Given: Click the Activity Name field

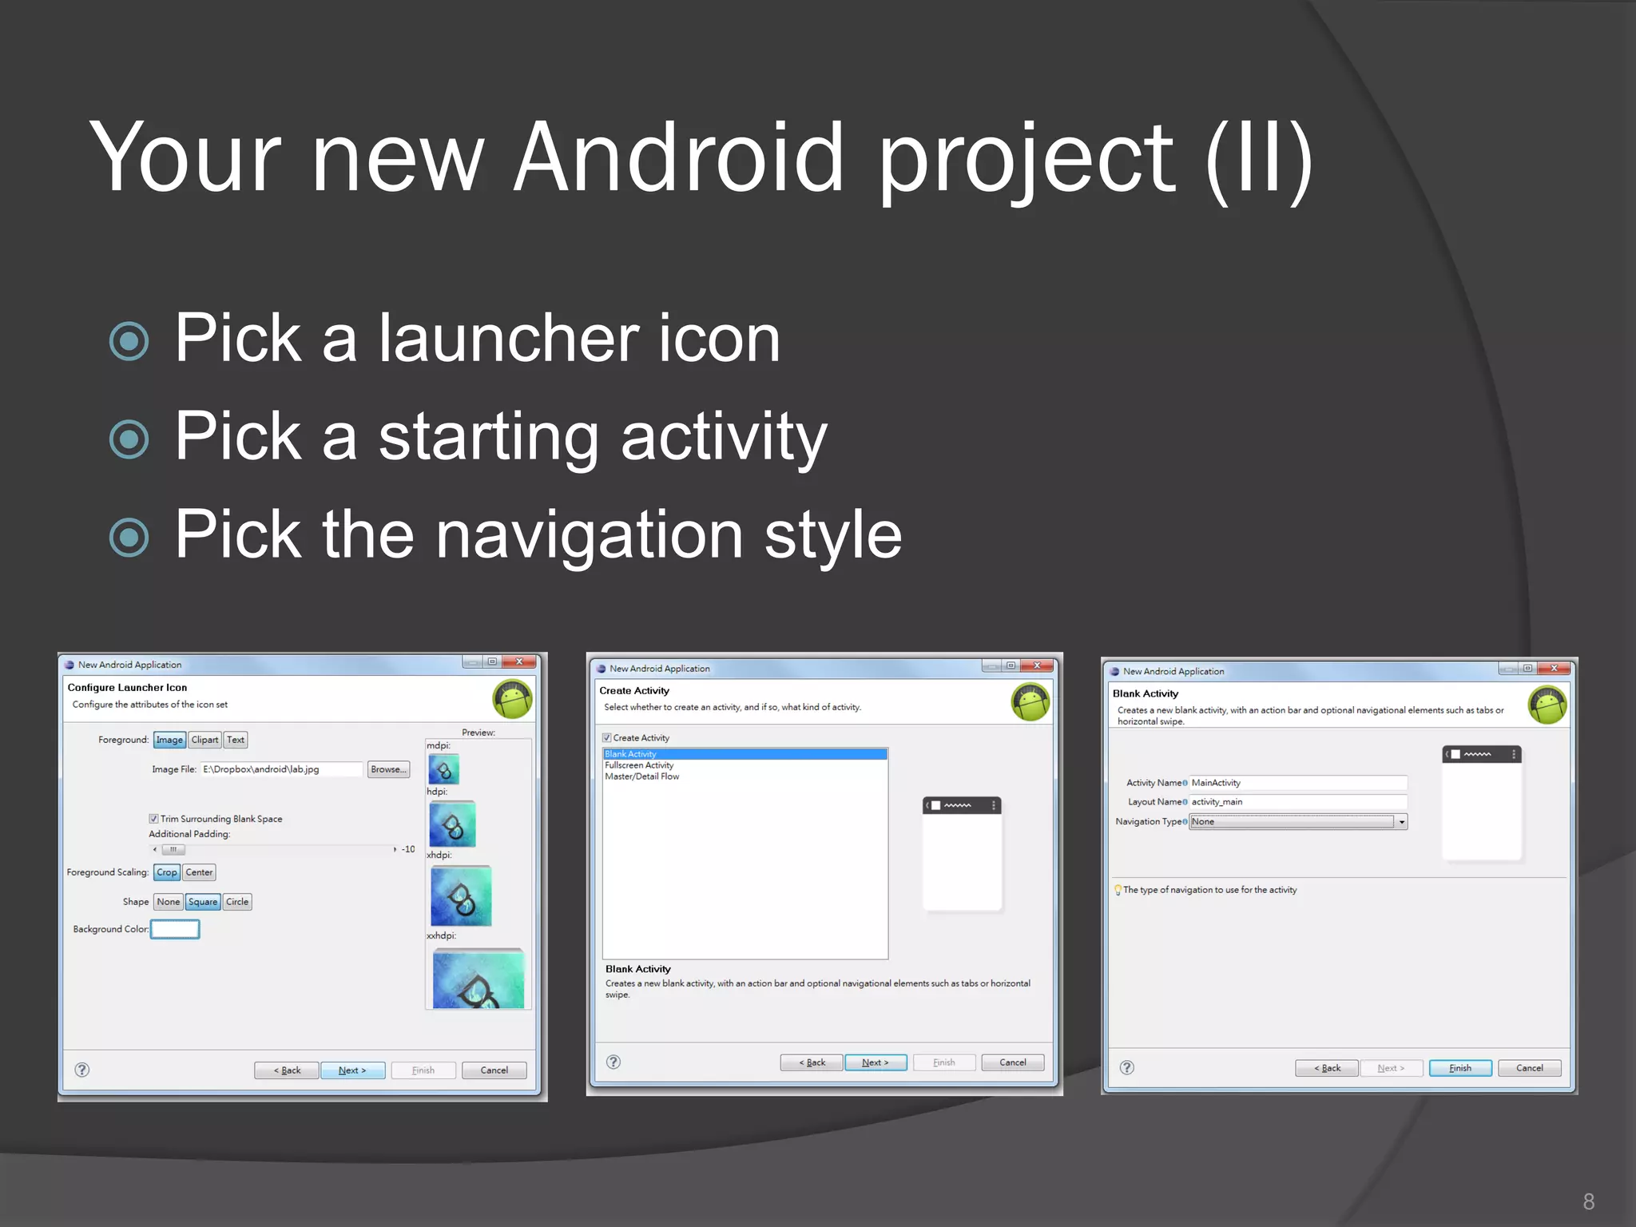Looking at the screenshot, I should point(1298,783).
